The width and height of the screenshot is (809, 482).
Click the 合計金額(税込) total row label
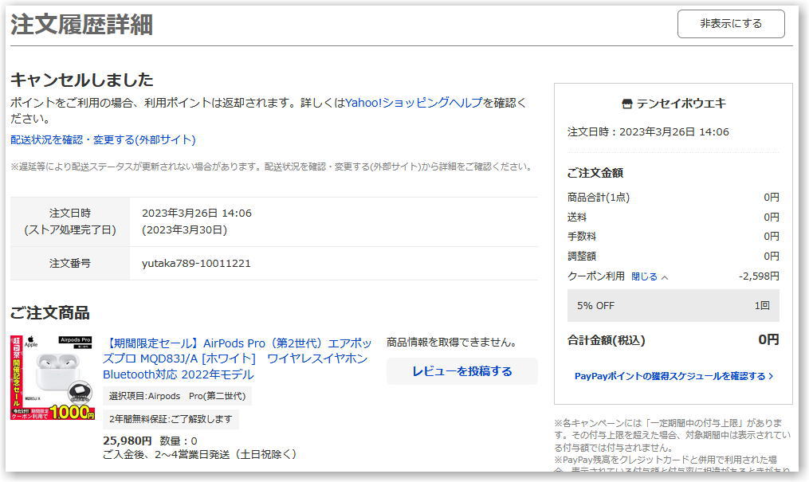coord(607,340)
